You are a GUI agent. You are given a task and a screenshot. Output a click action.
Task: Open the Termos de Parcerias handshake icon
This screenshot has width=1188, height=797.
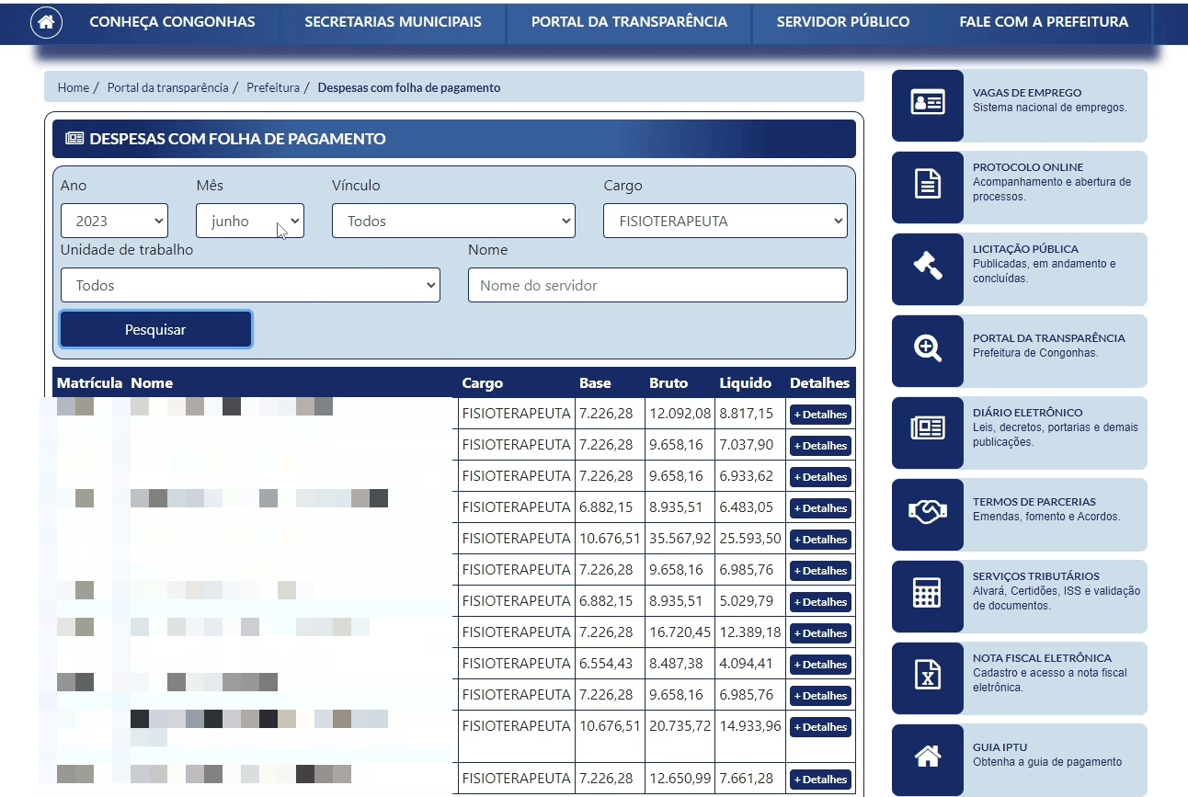pyautogui.click(x=928, y=510)
